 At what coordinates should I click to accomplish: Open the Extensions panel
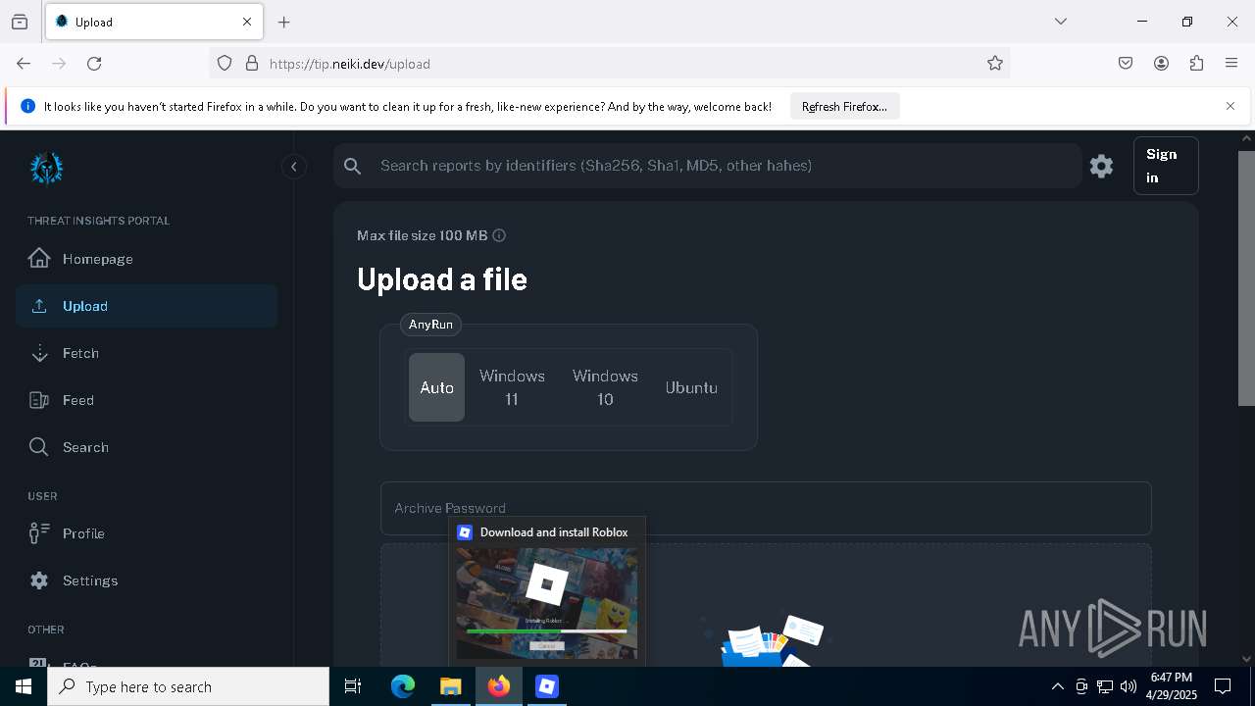pyautogui.click(x=1196, y=63)
